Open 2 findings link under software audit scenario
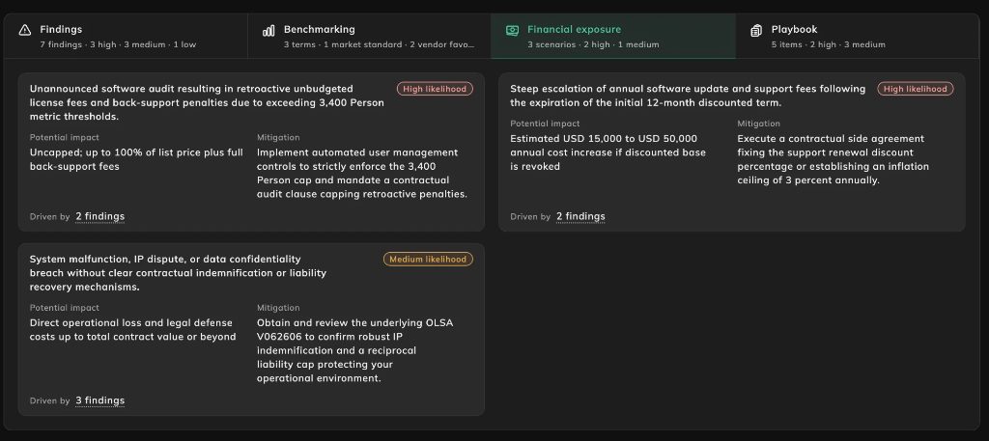 tap(100, 217)
